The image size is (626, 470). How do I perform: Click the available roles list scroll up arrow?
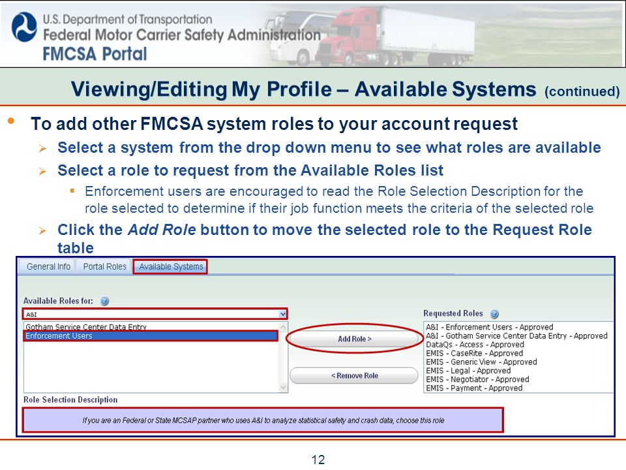click(284, 327)
